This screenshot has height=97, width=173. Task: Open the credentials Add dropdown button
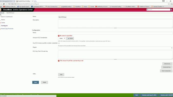pyautogui.click(x=70, y=38)
